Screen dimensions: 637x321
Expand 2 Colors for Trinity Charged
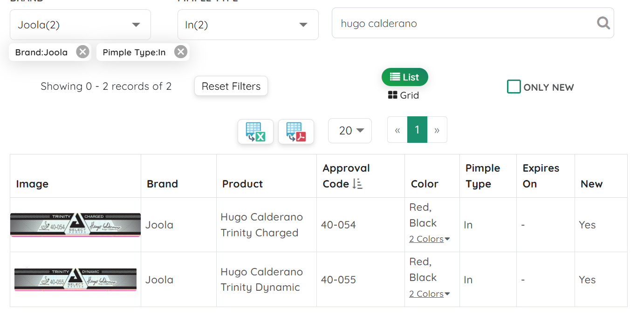tap(429, 239)
